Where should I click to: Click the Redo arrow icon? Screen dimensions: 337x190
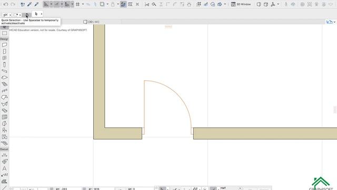click(13, 4)
